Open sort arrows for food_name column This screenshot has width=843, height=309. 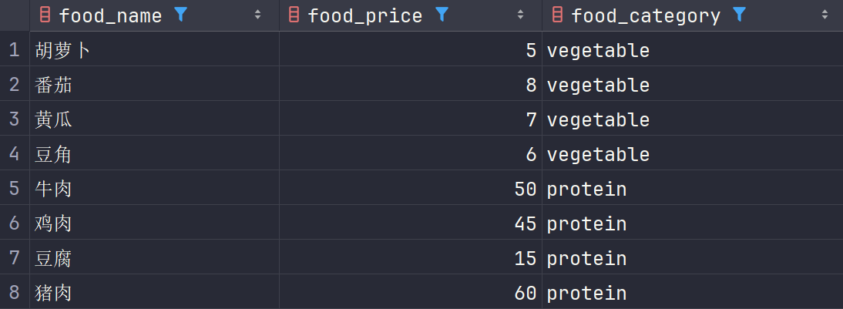257,15
